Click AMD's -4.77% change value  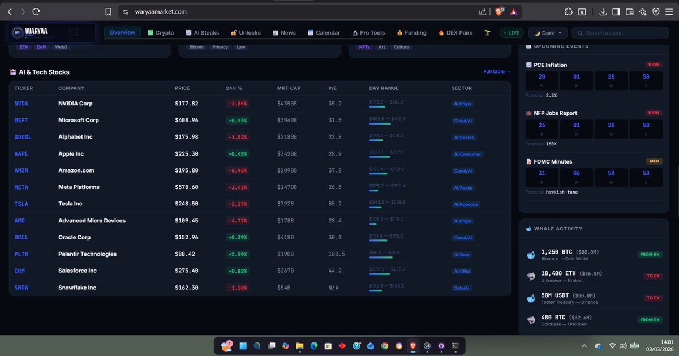(237, 221)
